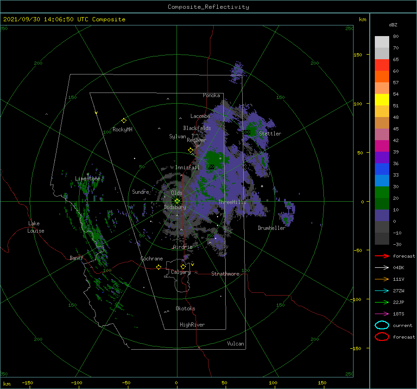Click the Airdrie label
This screenshot has height=389, width=417.
[x=183, y=247]
